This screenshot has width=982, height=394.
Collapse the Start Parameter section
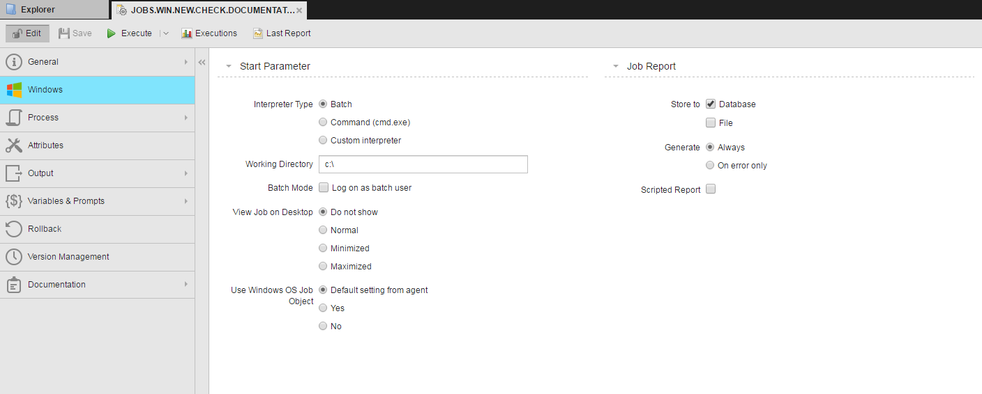coord(229,67)
